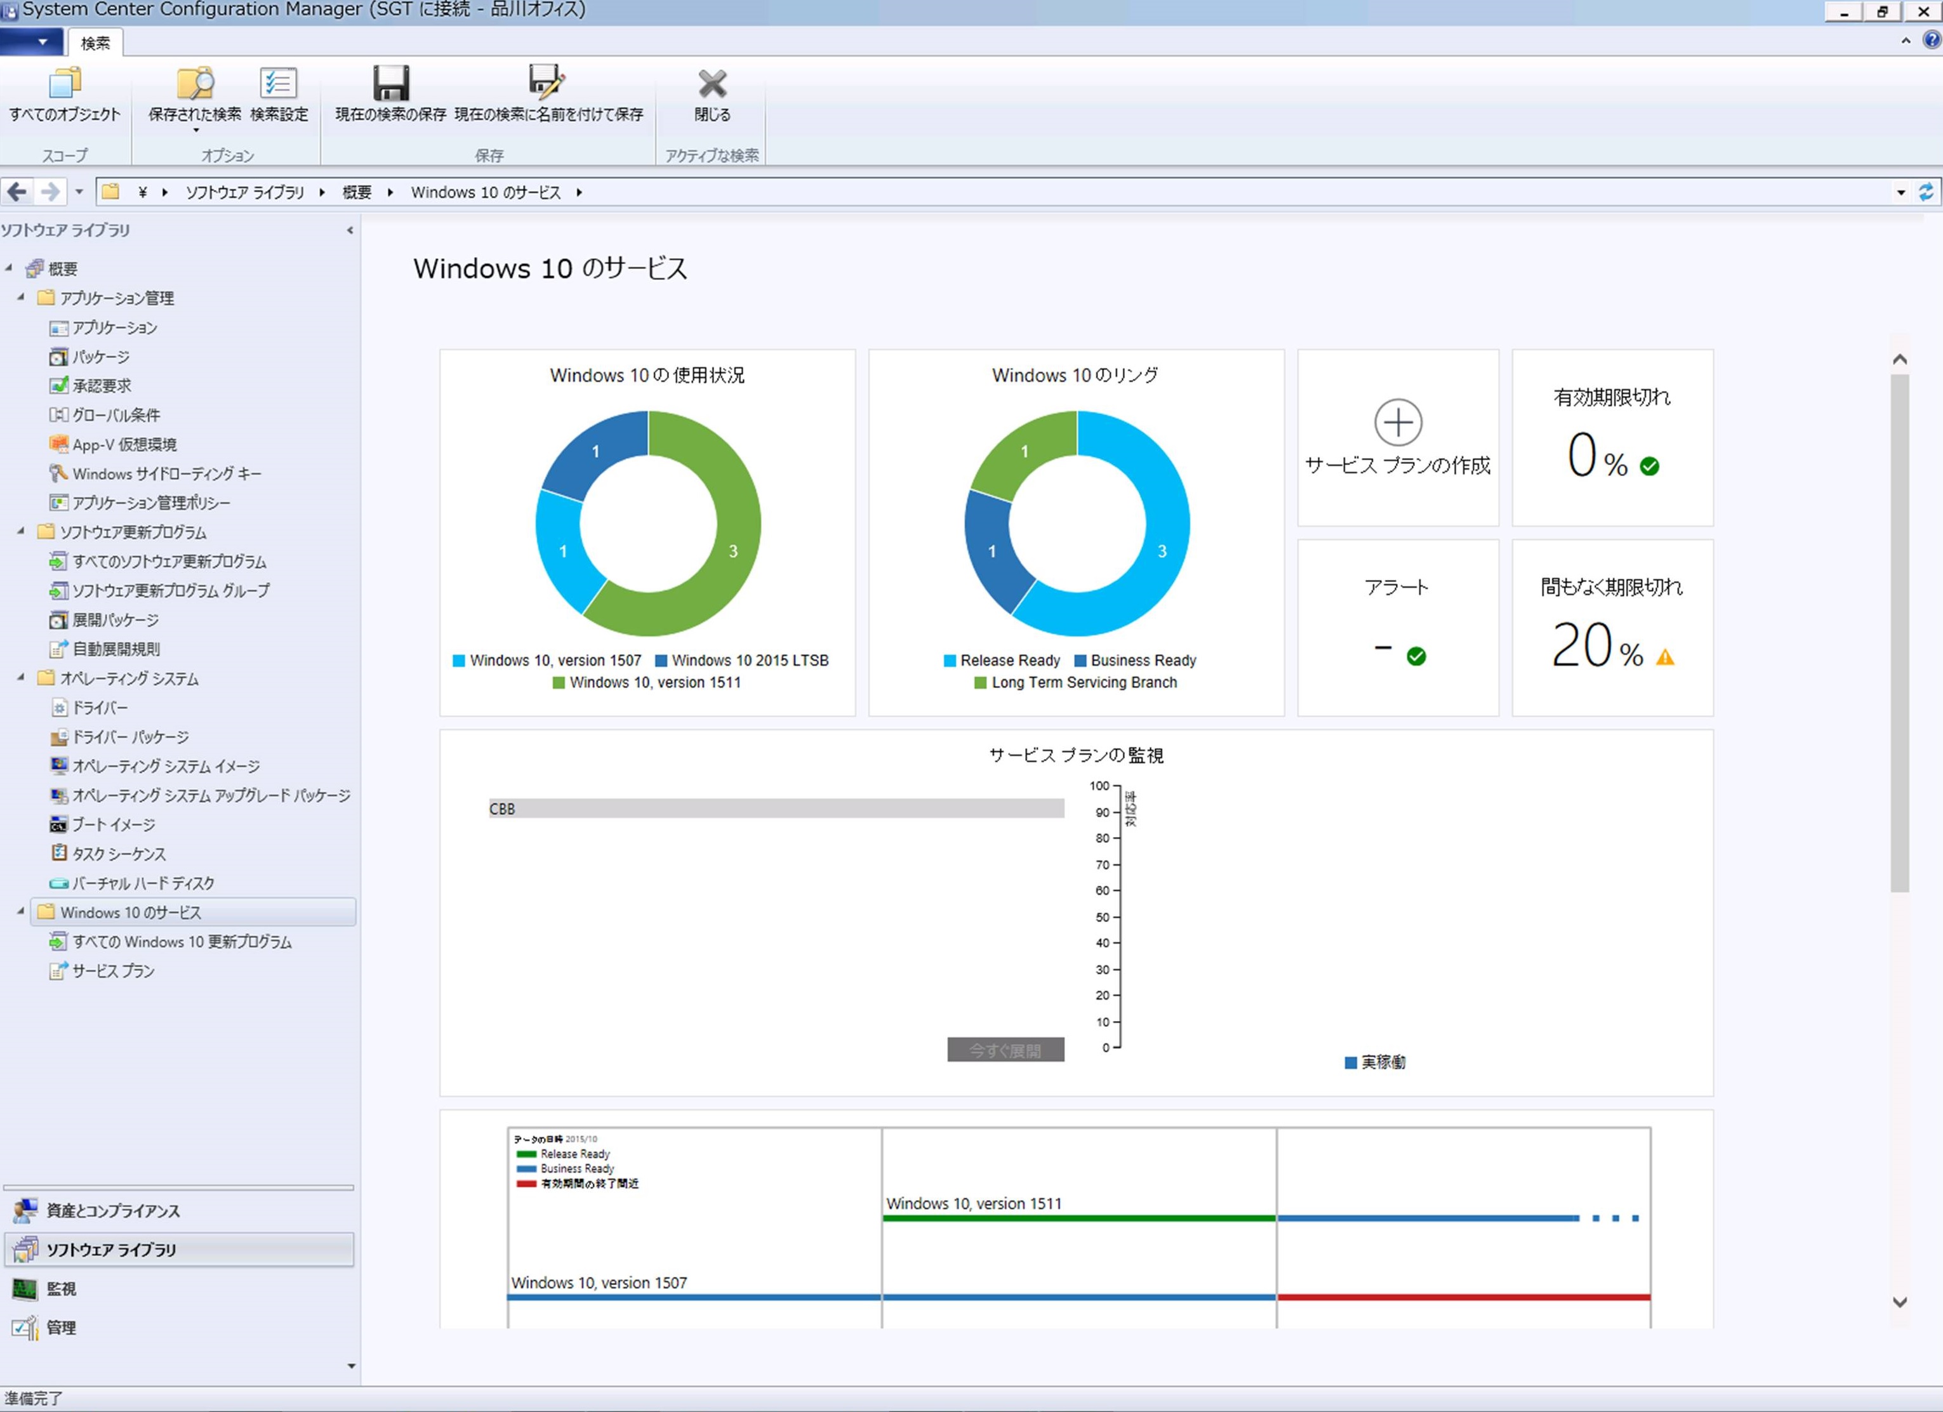Screen dimensions: 1943x1412
Task: Click the forward navigation arrow
Action: click(x=51, y=192)
